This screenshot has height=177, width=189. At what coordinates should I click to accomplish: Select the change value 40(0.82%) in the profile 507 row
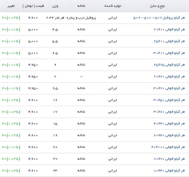(11, 18)
